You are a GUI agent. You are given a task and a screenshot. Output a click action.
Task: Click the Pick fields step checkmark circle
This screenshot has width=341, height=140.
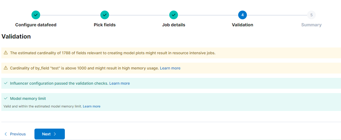pyautogui.click(x=105, y=15)
